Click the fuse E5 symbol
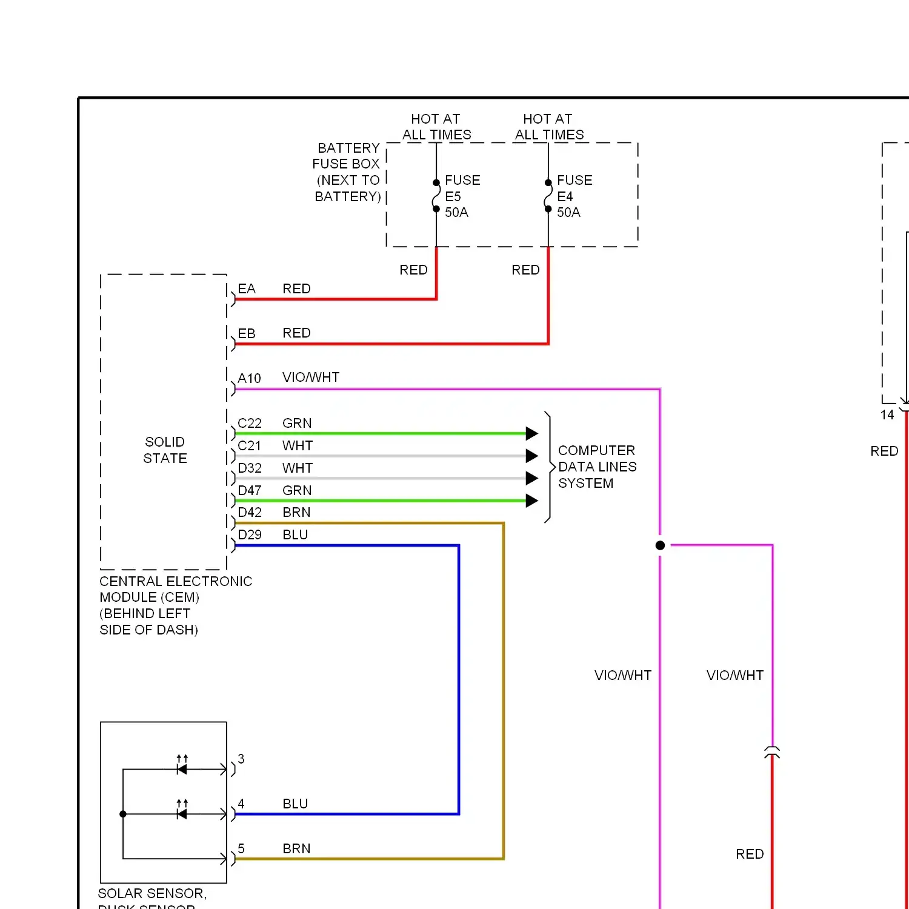This screenshot has width=909, height=909. point(436,196)
